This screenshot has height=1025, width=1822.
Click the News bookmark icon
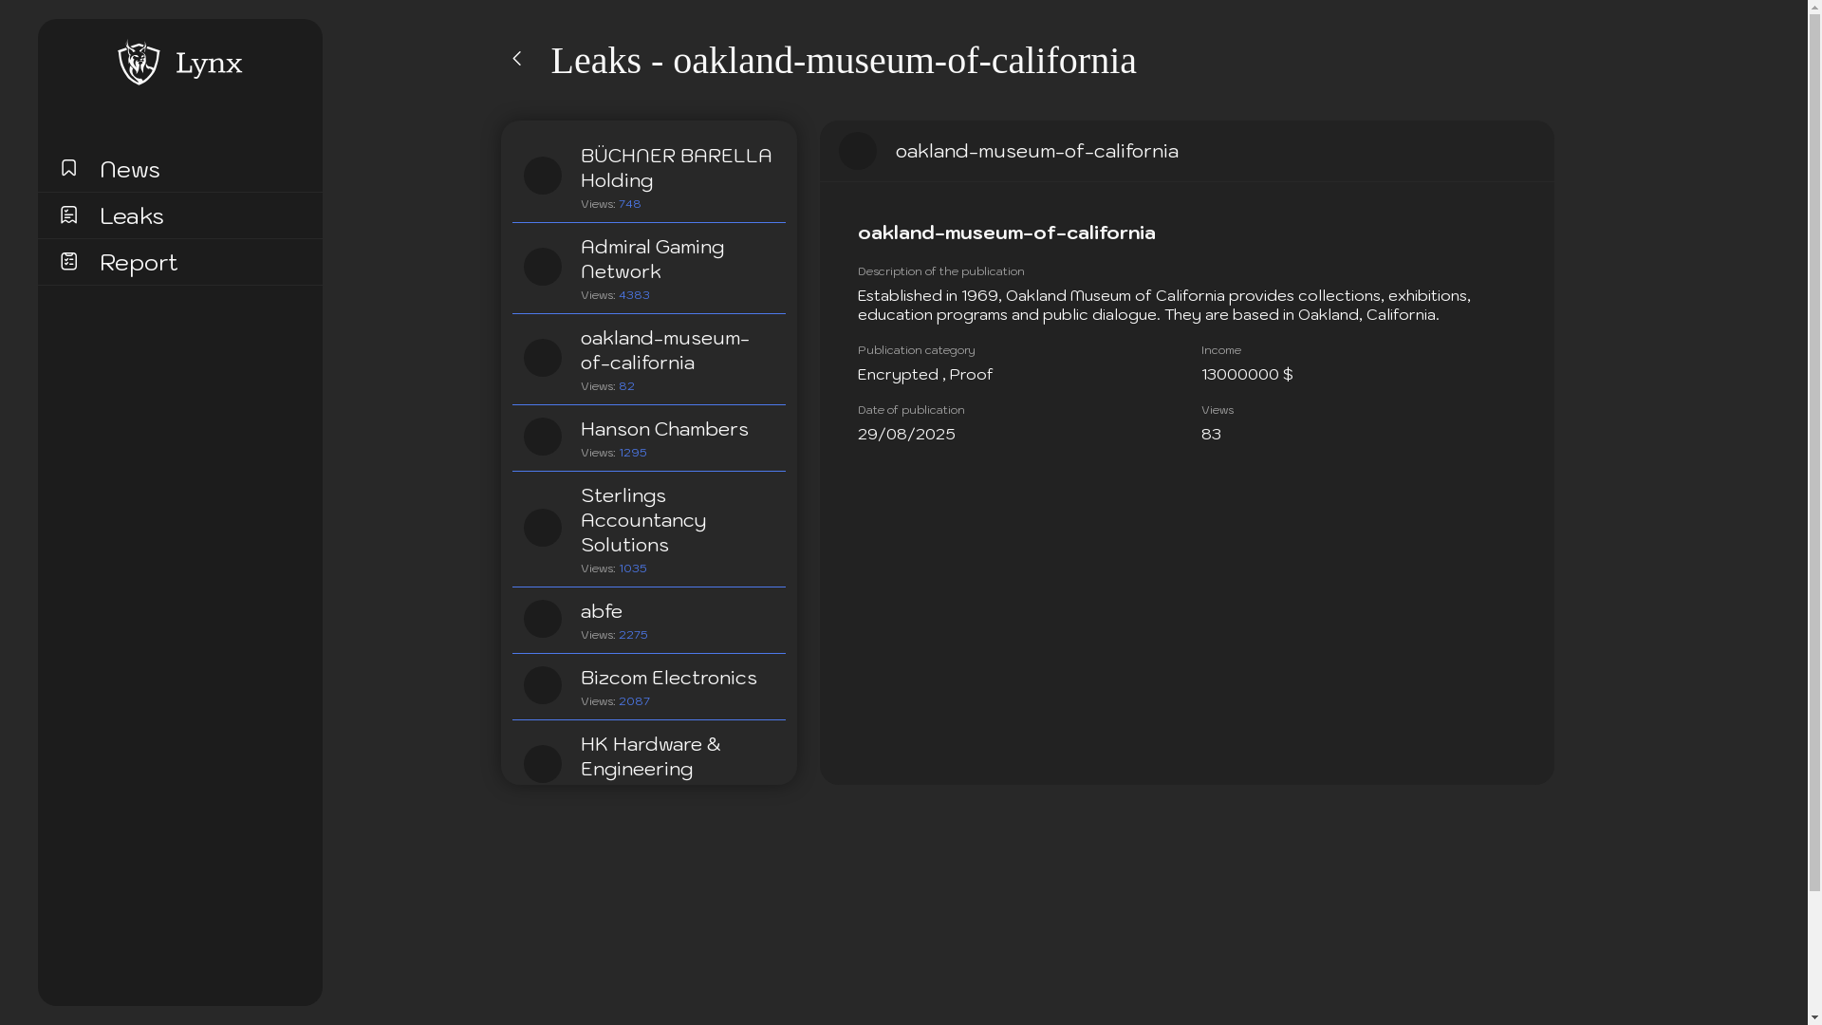point(68,168)
